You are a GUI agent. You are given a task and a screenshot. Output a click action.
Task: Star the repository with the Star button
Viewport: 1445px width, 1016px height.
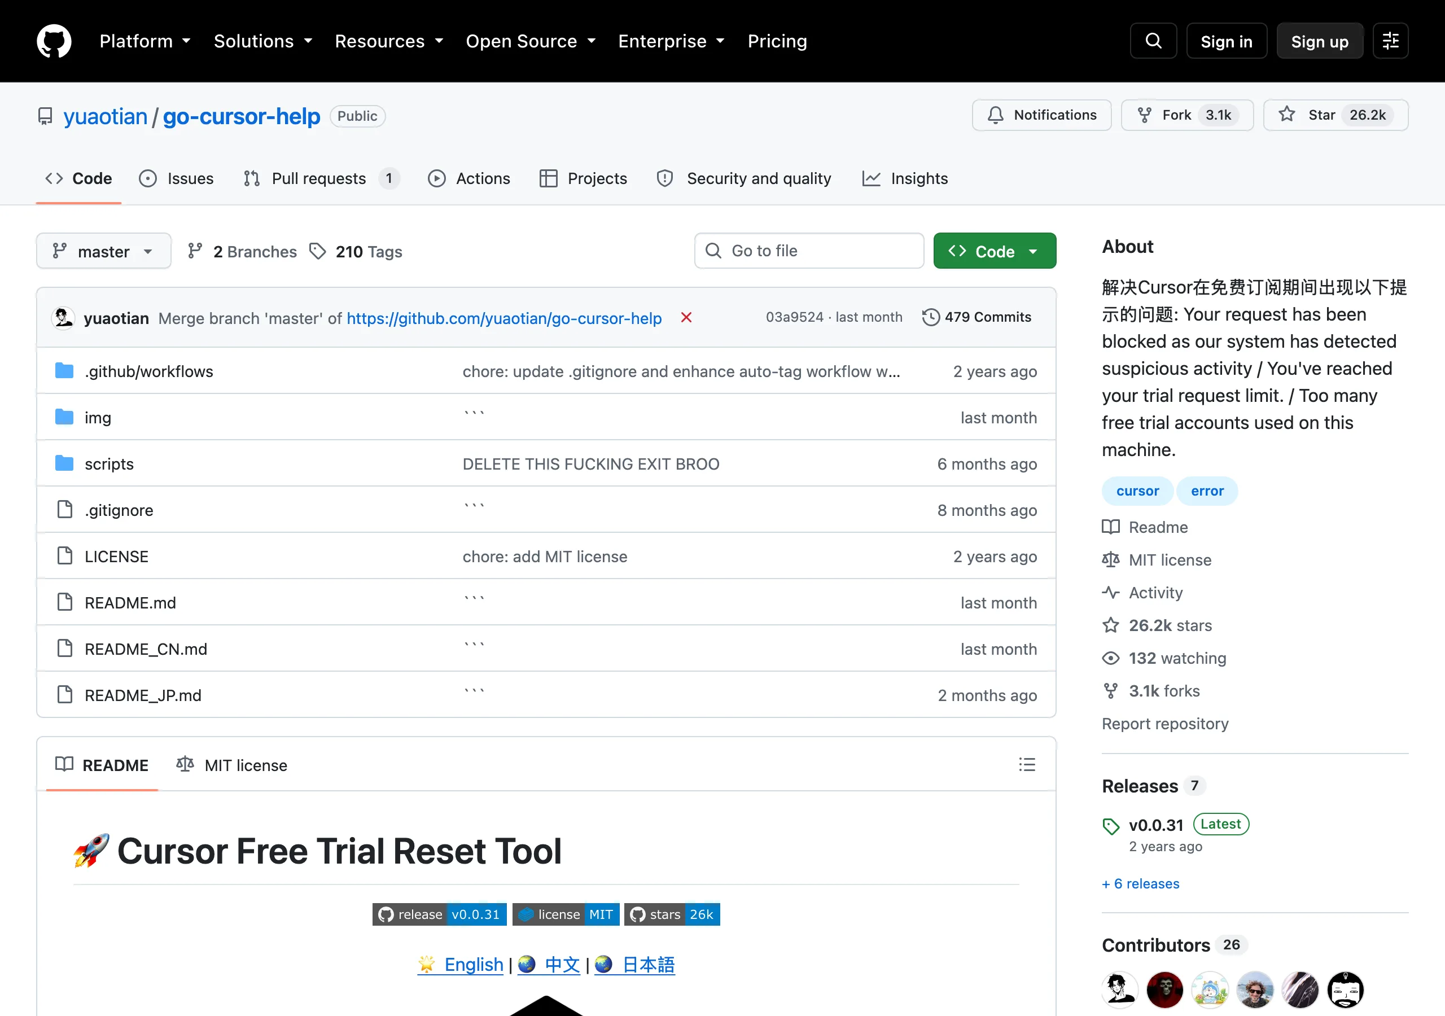[x=1335, y=115]
